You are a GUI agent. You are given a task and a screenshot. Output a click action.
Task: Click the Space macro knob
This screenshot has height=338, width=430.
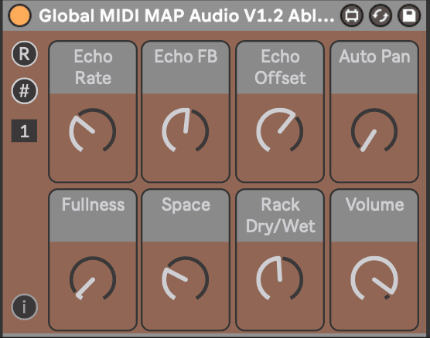186,279
